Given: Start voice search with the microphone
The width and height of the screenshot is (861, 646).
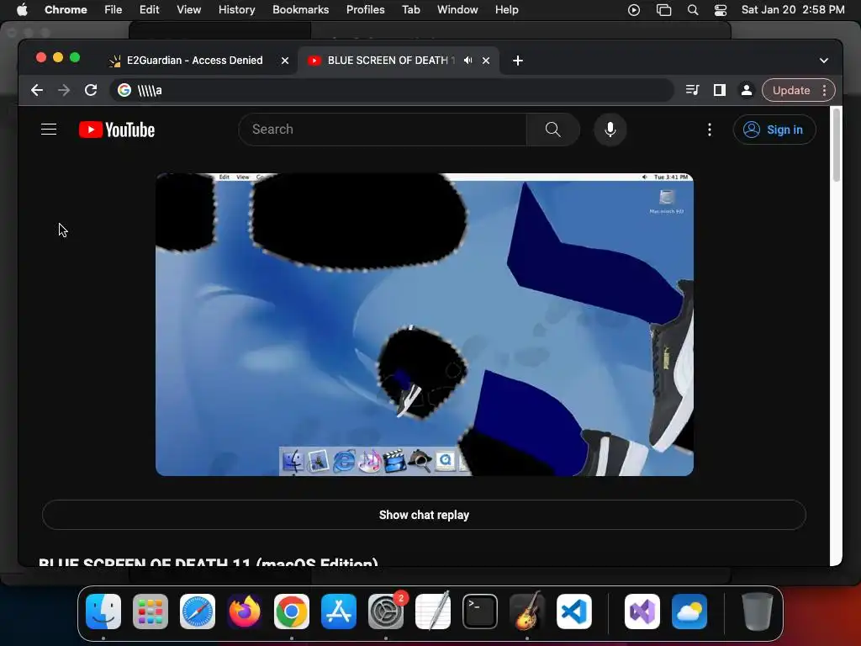Looking at the screenshot, I should (610, 130).
